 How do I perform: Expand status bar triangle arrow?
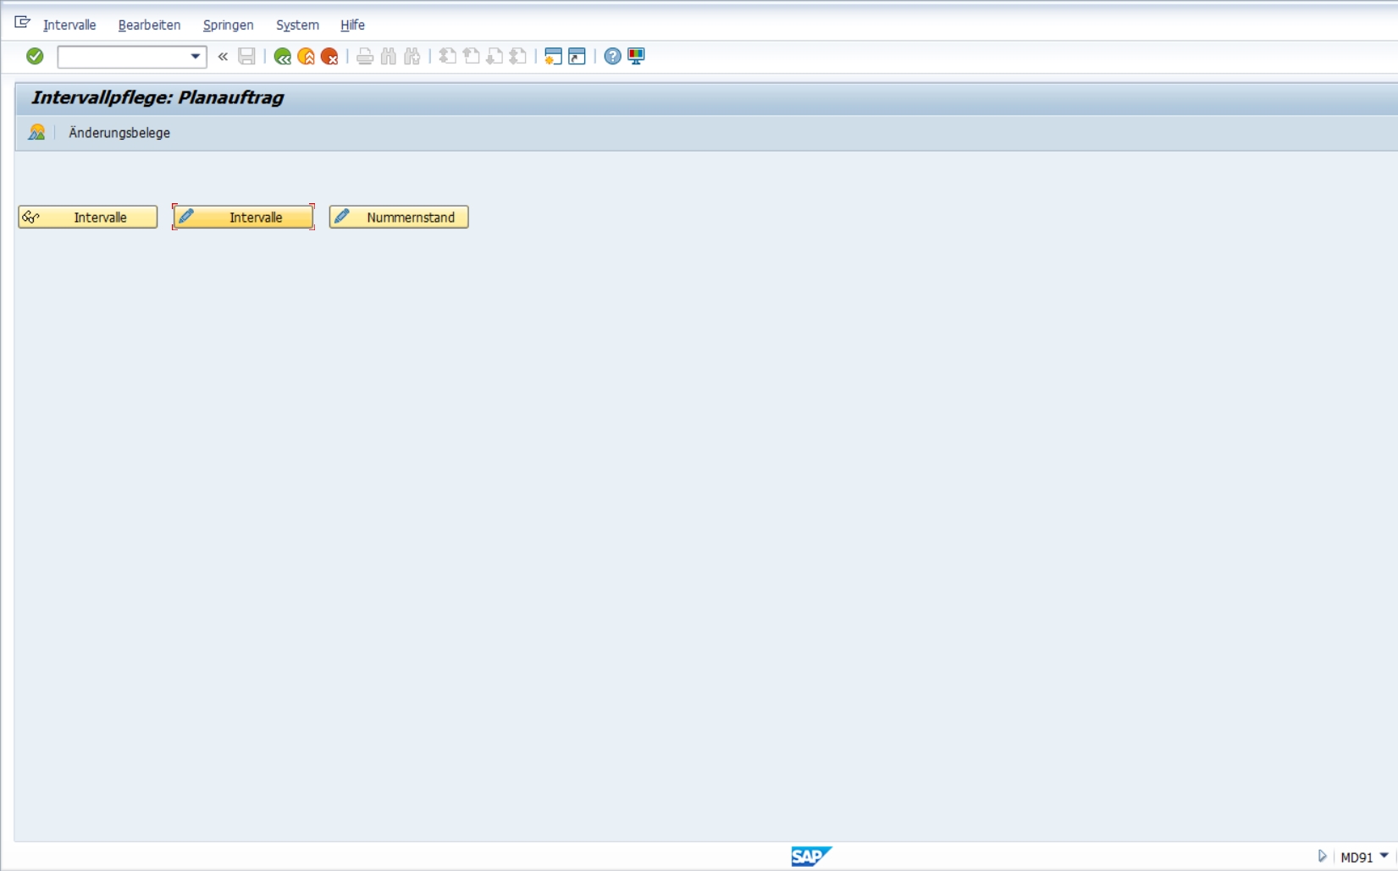point(1323,857)
